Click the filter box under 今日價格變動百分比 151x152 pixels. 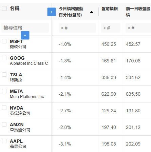77,28
